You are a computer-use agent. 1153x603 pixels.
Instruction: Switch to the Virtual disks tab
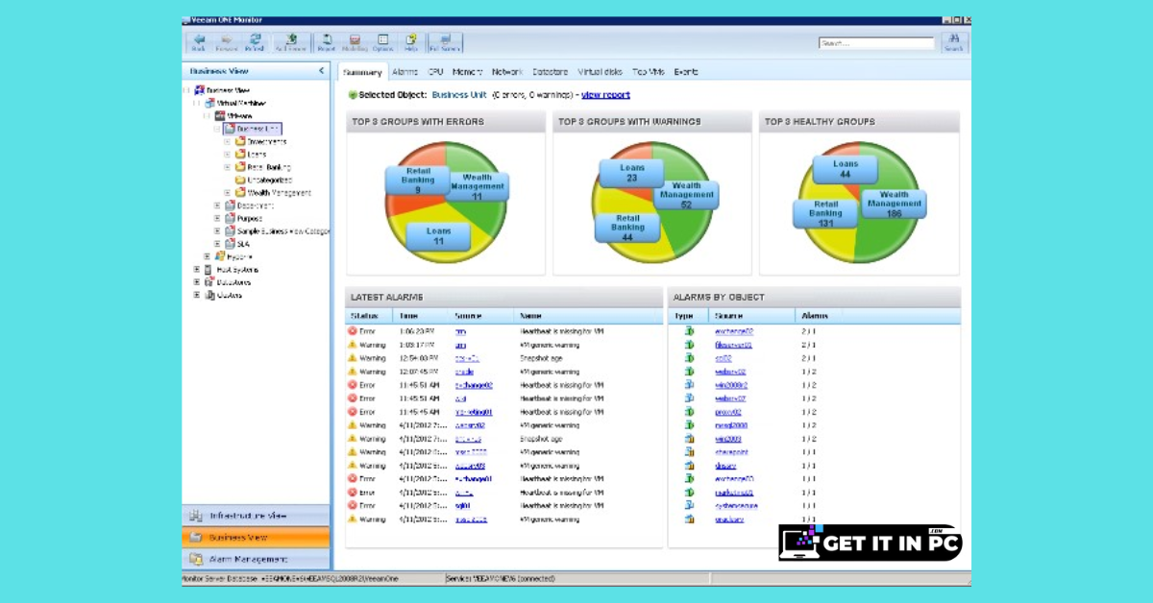click(601, 72)
